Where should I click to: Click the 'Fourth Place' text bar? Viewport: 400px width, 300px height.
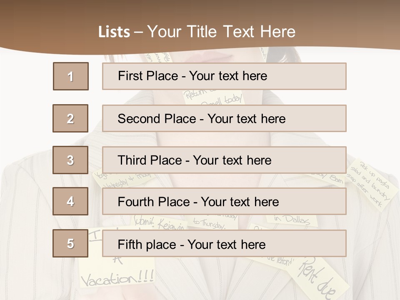(224, 202)
